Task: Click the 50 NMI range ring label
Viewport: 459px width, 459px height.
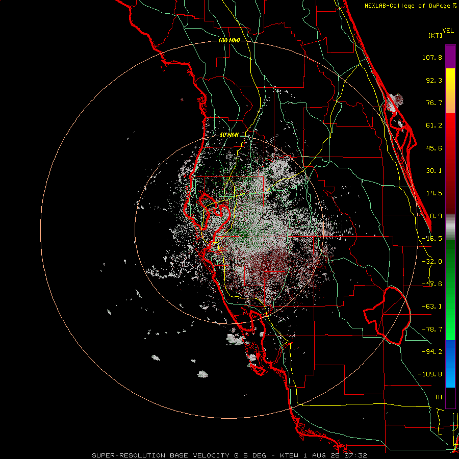Action: click(229, 135)
